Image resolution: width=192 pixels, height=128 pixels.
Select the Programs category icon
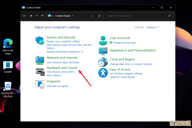click(40, 84)
